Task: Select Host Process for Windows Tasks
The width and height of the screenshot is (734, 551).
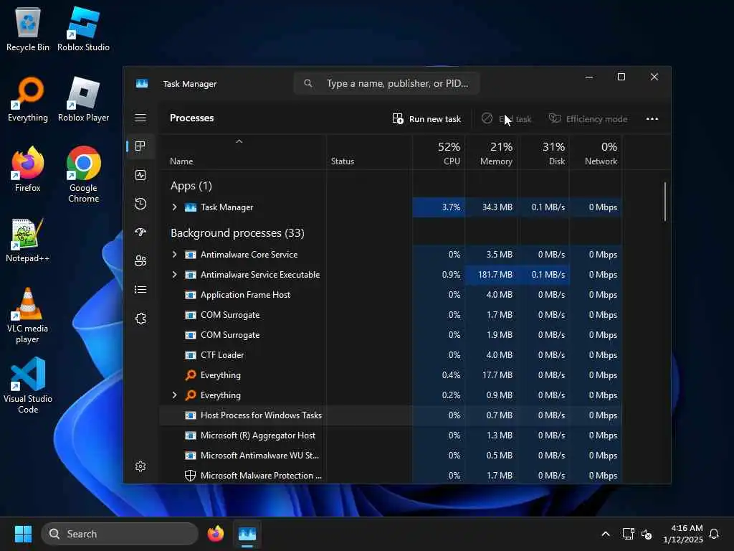Action: 391,415
